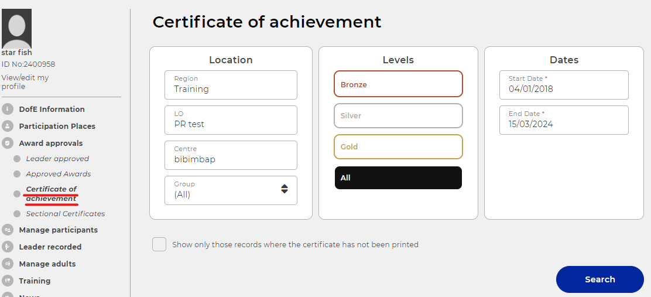Click the Manage adults sidebar icon
651x297 pixels.
(8, 264)
